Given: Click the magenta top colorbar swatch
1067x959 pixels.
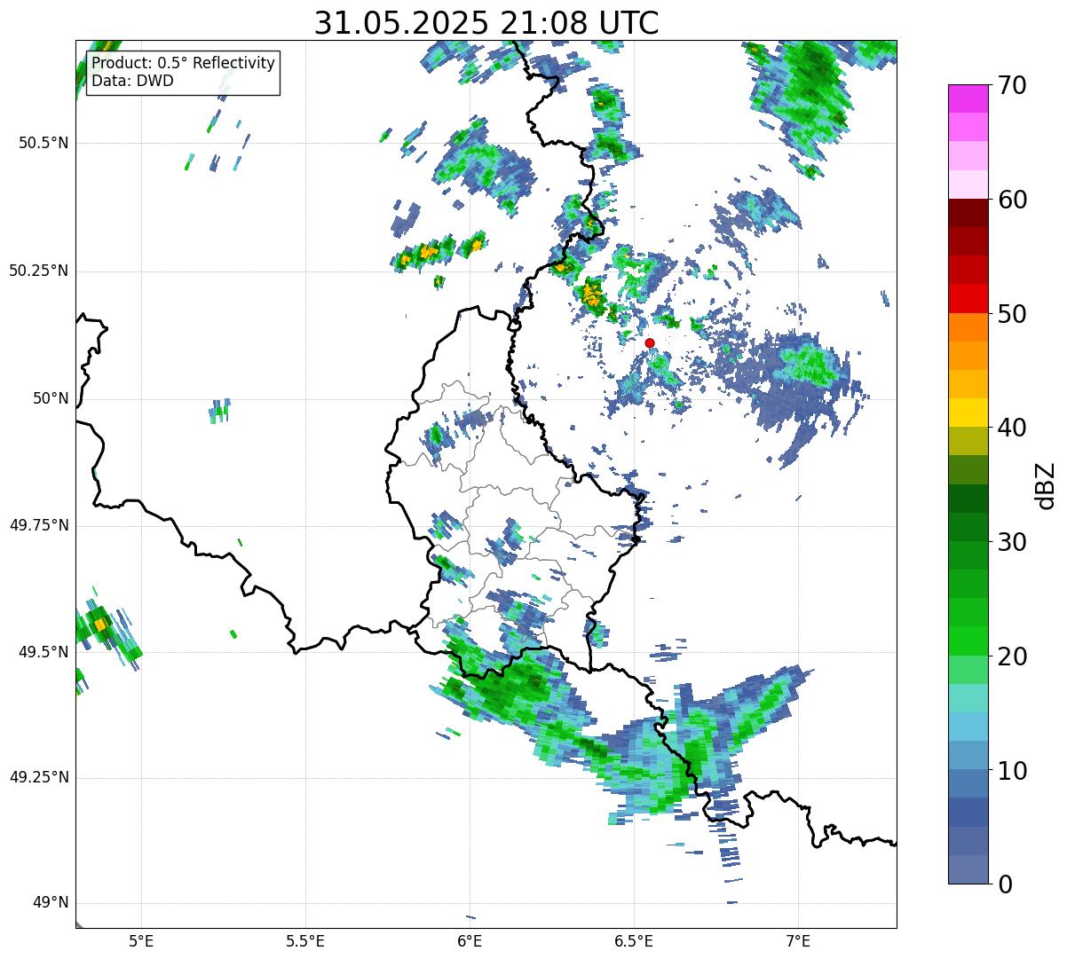Looking at the screenshot, I should point(968,98).
